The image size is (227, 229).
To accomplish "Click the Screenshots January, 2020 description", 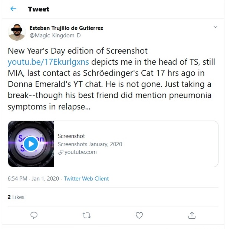I will pyautogui.click(x=90, y=144).
